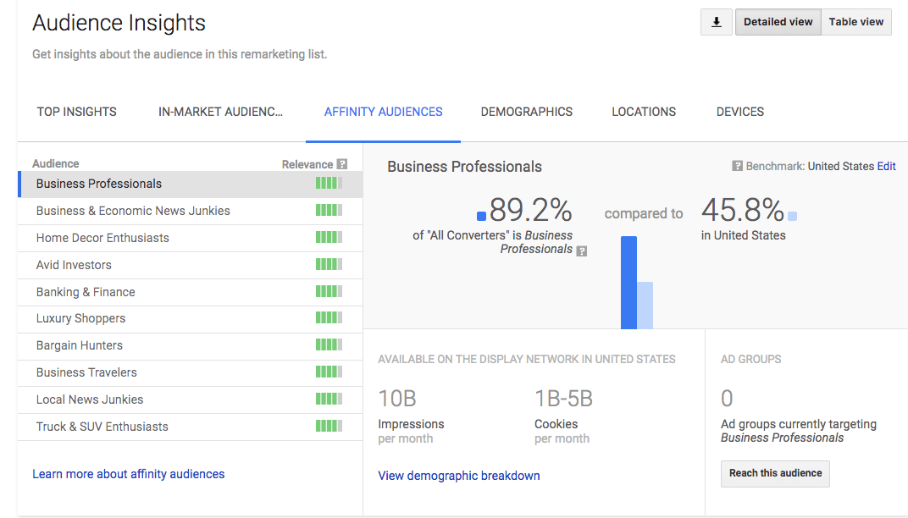This screenshot has width=908, height=518.
Task: Click the Reach this audience button
Action: pyautogui.click(x=775, y=474)
